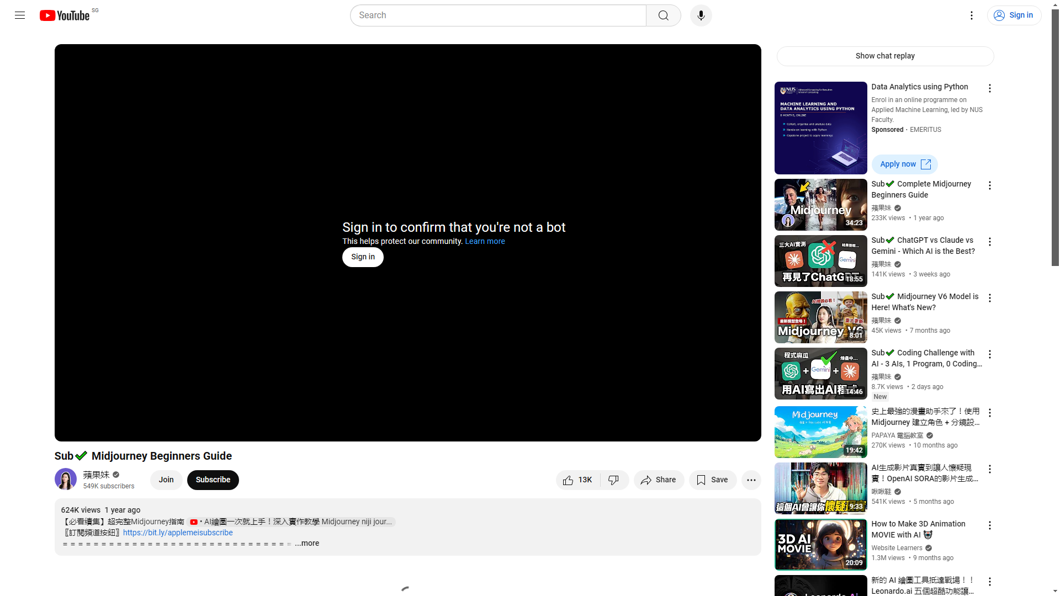The image size is (1060, 596).
Task: Subscribe to the 蘋果妹 channel
Action: click(x=213, y=480)
